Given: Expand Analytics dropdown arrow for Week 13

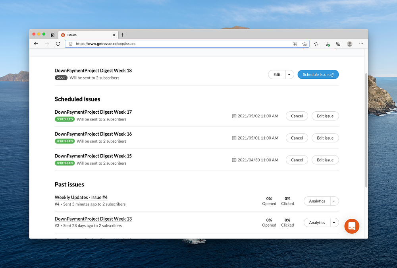Looking at the screenshot, I should [x=334, y=223].
